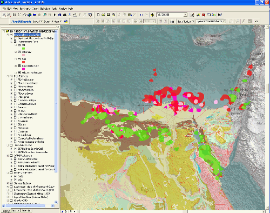Expand the Carboniferous layer node

tap(11, 118)
